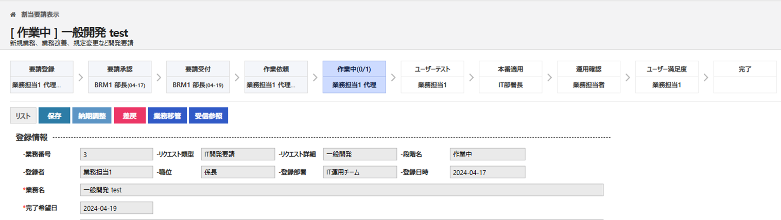Click the リスト button
This screenshot has height=220, width=781.
tap(23, 116)
